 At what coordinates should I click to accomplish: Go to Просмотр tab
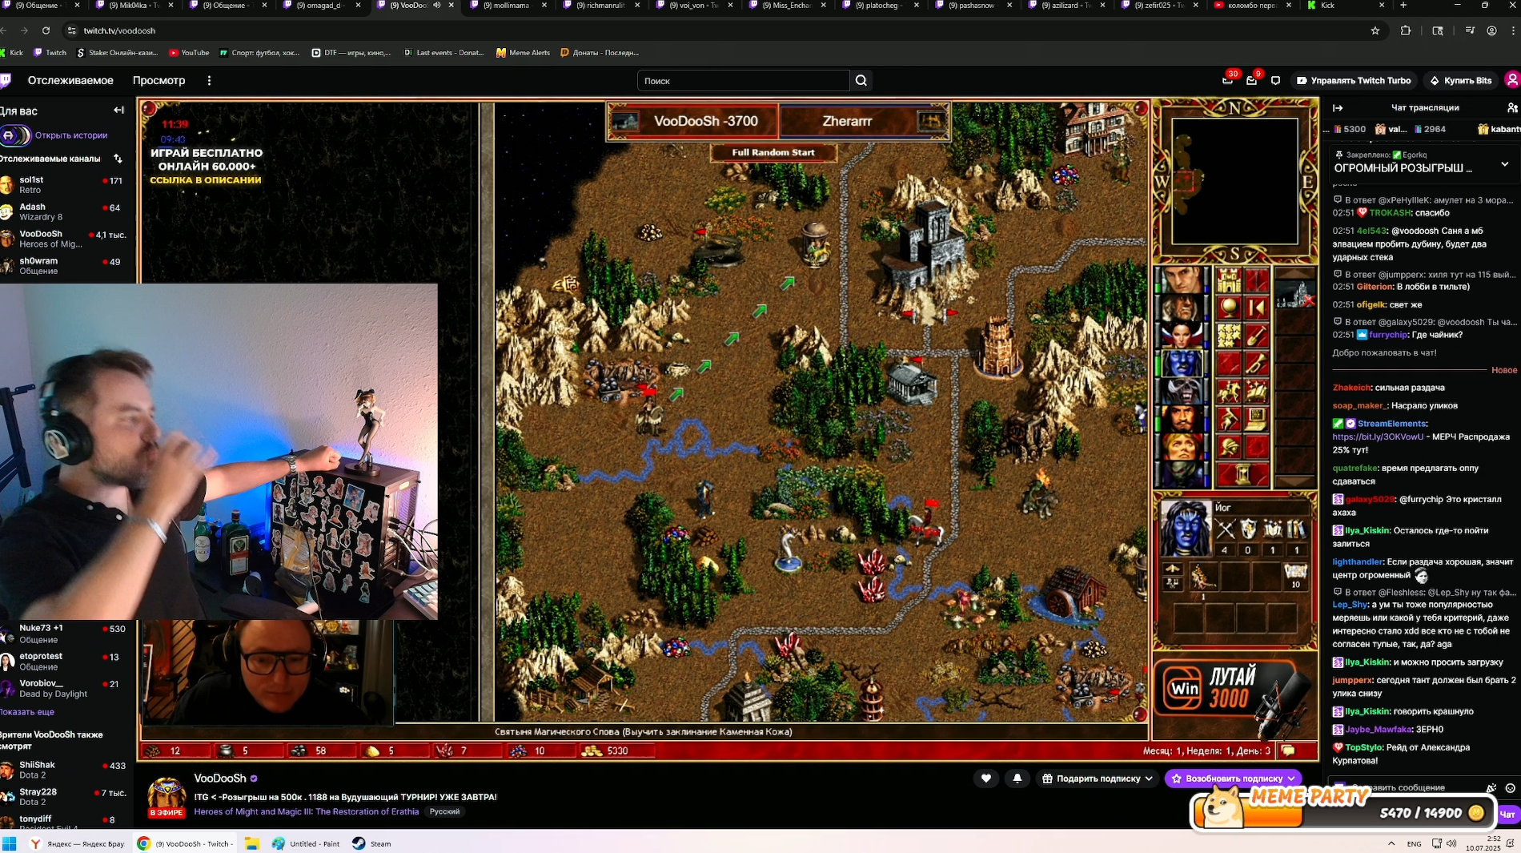pos(159,80)
